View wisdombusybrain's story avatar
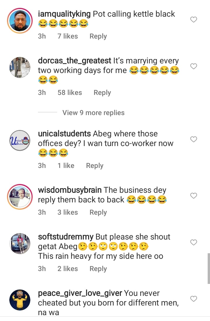Screen dimensions: 210x321 [x=20, y=197]
